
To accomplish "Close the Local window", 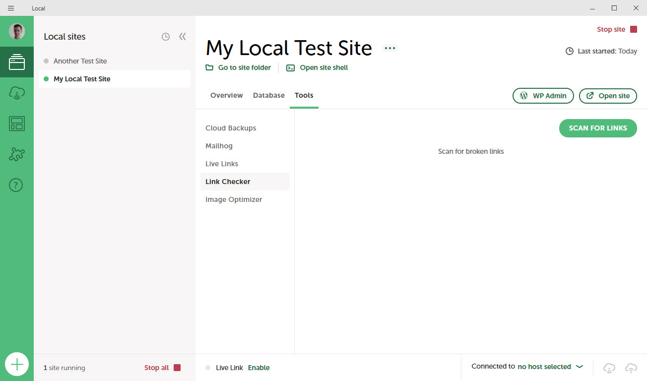I will [x=636, y=8].
